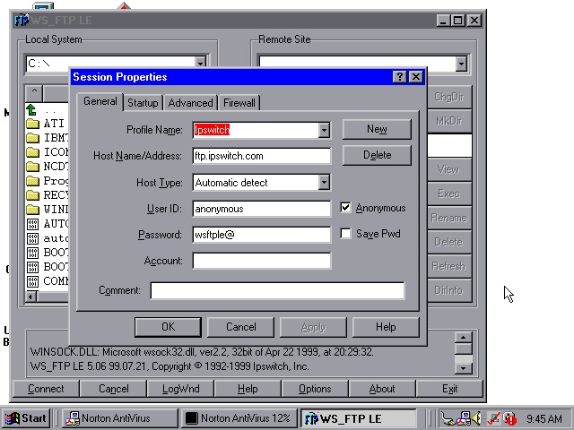Switch to the Norton AntiVirus taskbar window

coord(119,418)
